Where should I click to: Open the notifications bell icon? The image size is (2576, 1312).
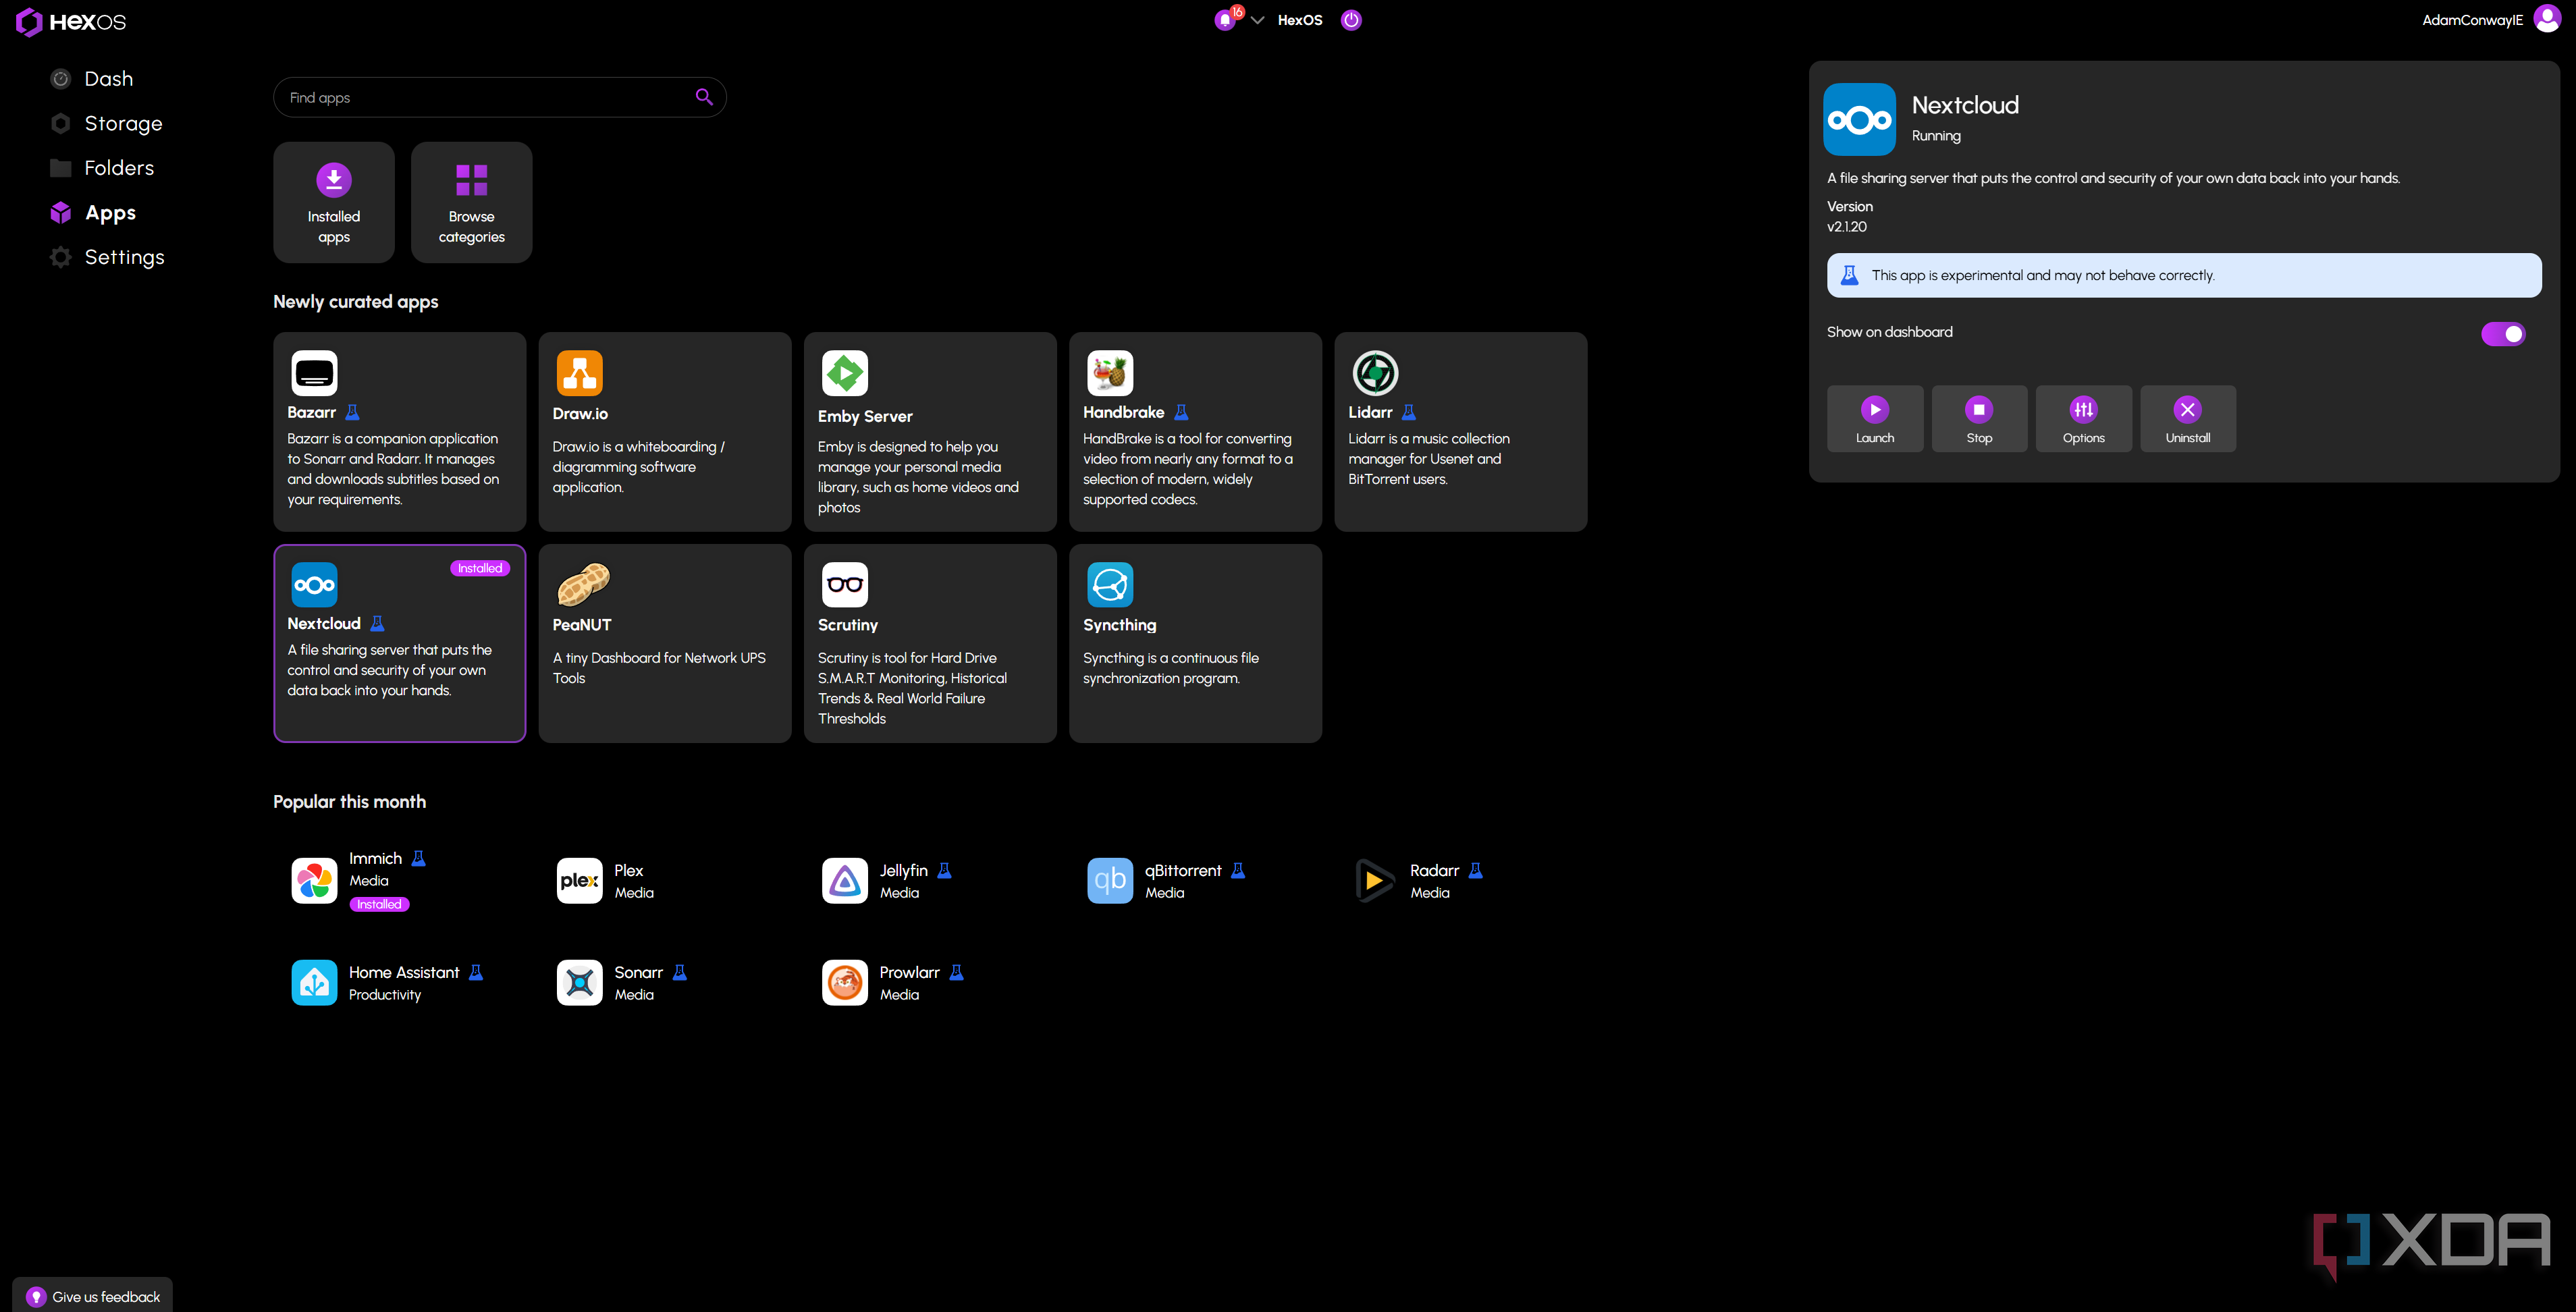tap(1225, 20)
